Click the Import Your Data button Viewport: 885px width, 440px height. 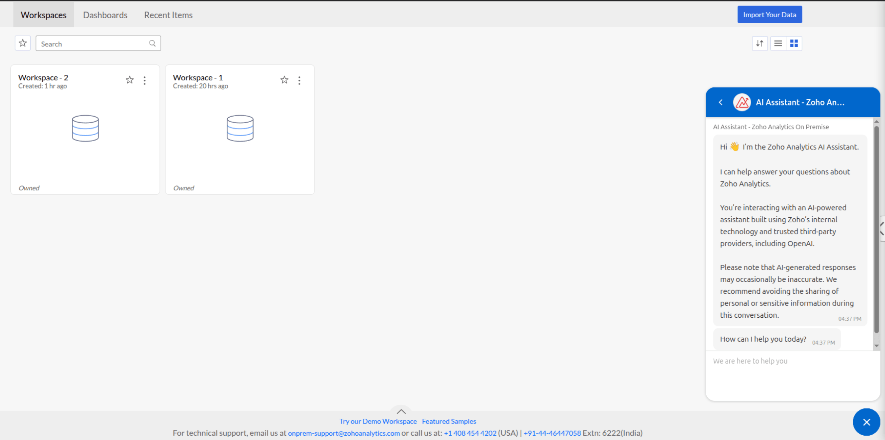tap(769, 15)
